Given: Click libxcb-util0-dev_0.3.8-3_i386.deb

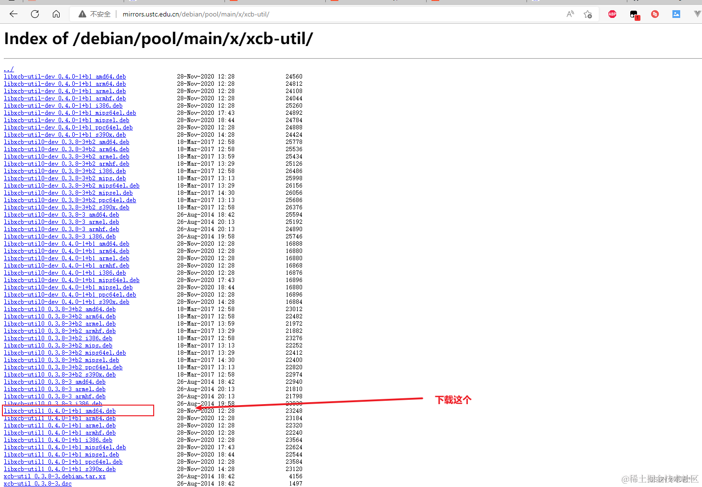Looking at the screenshot, I should click(x=60, y=236).
